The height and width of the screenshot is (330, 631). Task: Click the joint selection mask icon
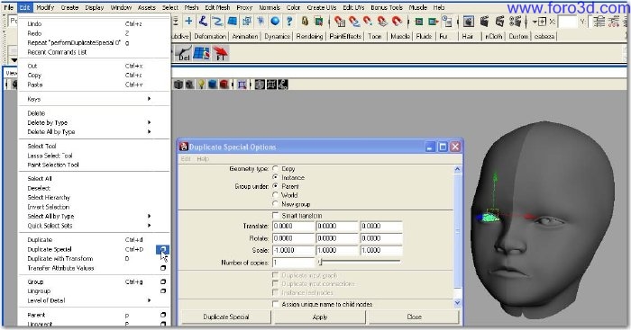click(x=203, y=21)
